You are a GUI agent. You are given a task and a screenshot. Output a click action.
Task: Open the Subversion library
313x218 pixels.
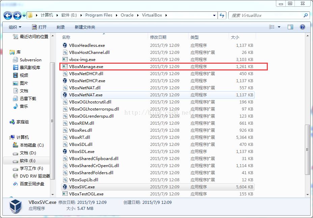27,60
